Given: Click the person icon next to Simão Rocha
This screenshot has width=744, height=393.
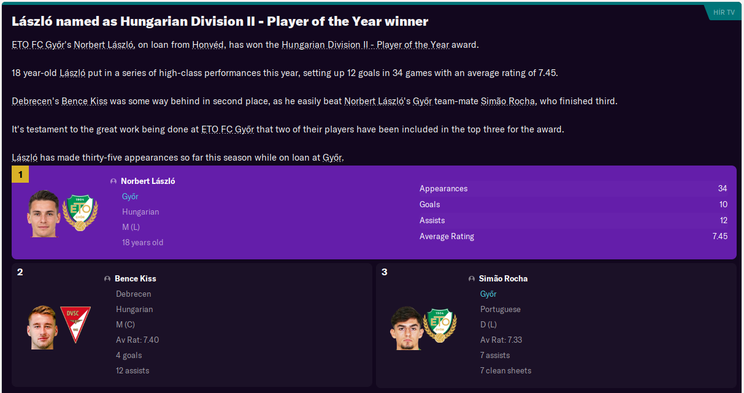Looking at the screenshot, I should [472, 279].
